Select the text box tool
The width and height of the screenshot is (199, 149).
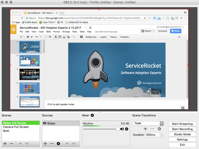pyautogui.click(x=60, y=37)
